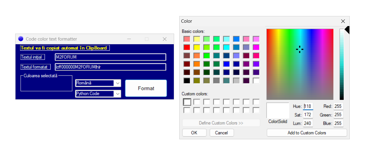Viewport: 375px width, 162px height.
Task: Click Cancel in the Color dialog
Action: tap(221, 133)
